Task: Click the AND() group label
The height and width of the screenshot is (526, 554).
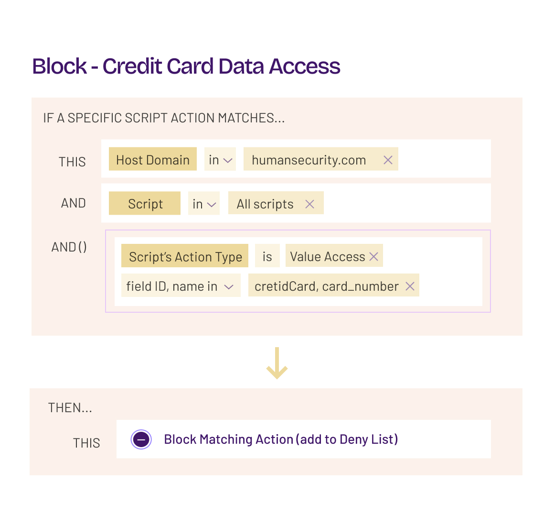Action: click(x=69, y=247)
